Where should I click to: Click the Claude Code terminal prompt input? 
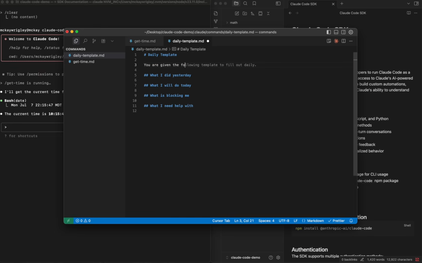point(32,127)
